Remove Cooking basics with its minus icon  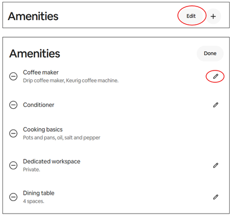click(14, 133)
